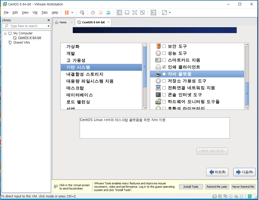Viewport: 259px width, 200px height.
Task: Enable the 성능 도구 checkbox
Action: [x=164, y=53]
